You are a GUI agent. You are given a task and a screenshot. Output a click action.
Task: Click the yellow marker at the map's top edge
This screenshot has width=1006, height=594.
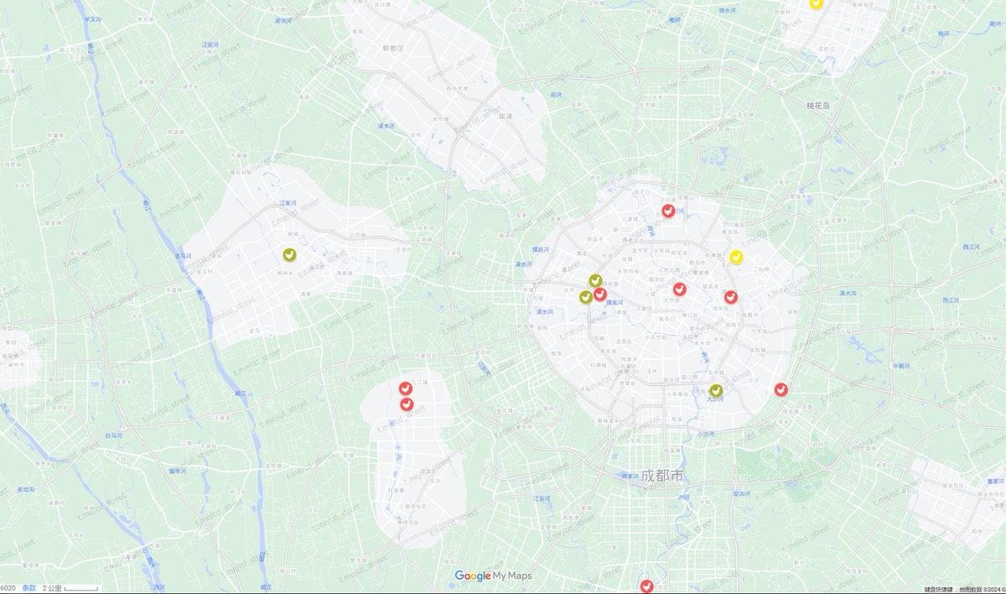pos(816,3)
